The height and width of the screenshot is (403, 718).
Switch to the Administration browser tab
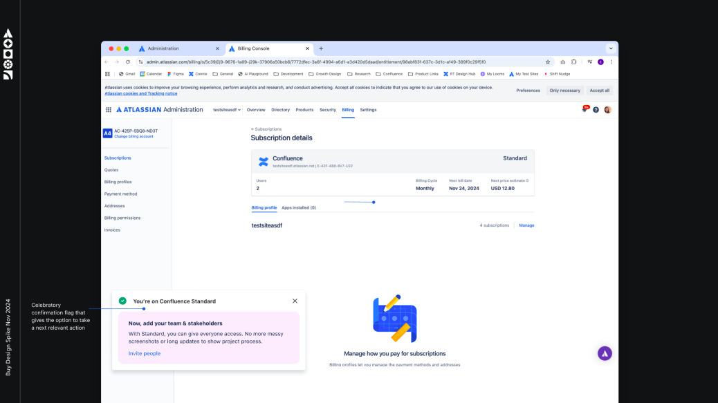(179, 48)
